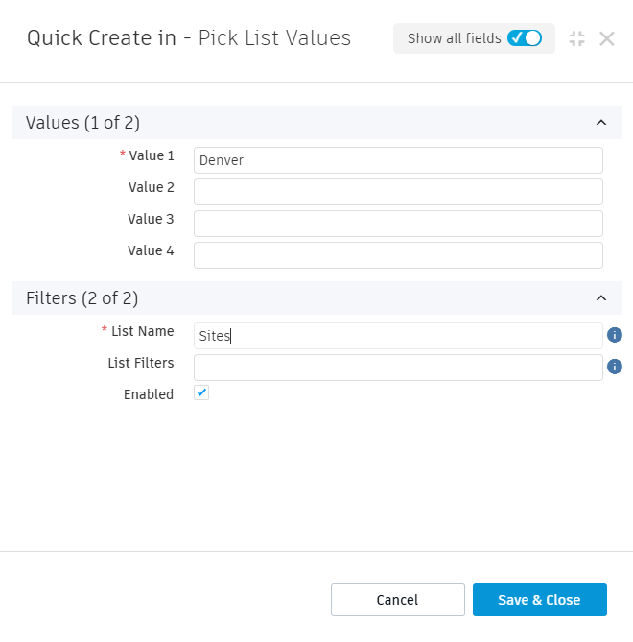Focus the List Filters input field
The image size is (633, 642).
pyautogui.click(x=398, y=368)
